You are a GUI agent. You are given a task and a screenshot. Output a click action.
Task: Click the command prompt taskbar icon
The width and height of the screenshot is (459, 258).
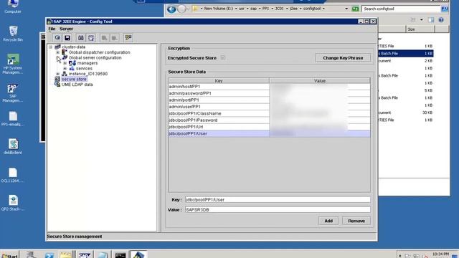pos(120,255)
